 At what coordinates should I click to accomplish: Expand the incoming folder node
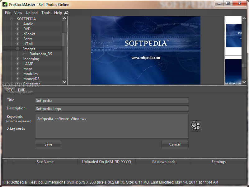tap(18, 59)
